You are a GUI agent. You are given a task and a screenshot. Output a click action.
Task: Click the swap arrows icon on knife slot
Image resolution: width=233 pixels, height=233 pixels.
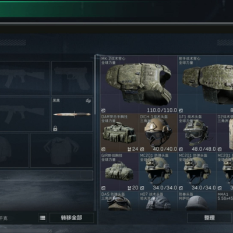coord(89,101)
